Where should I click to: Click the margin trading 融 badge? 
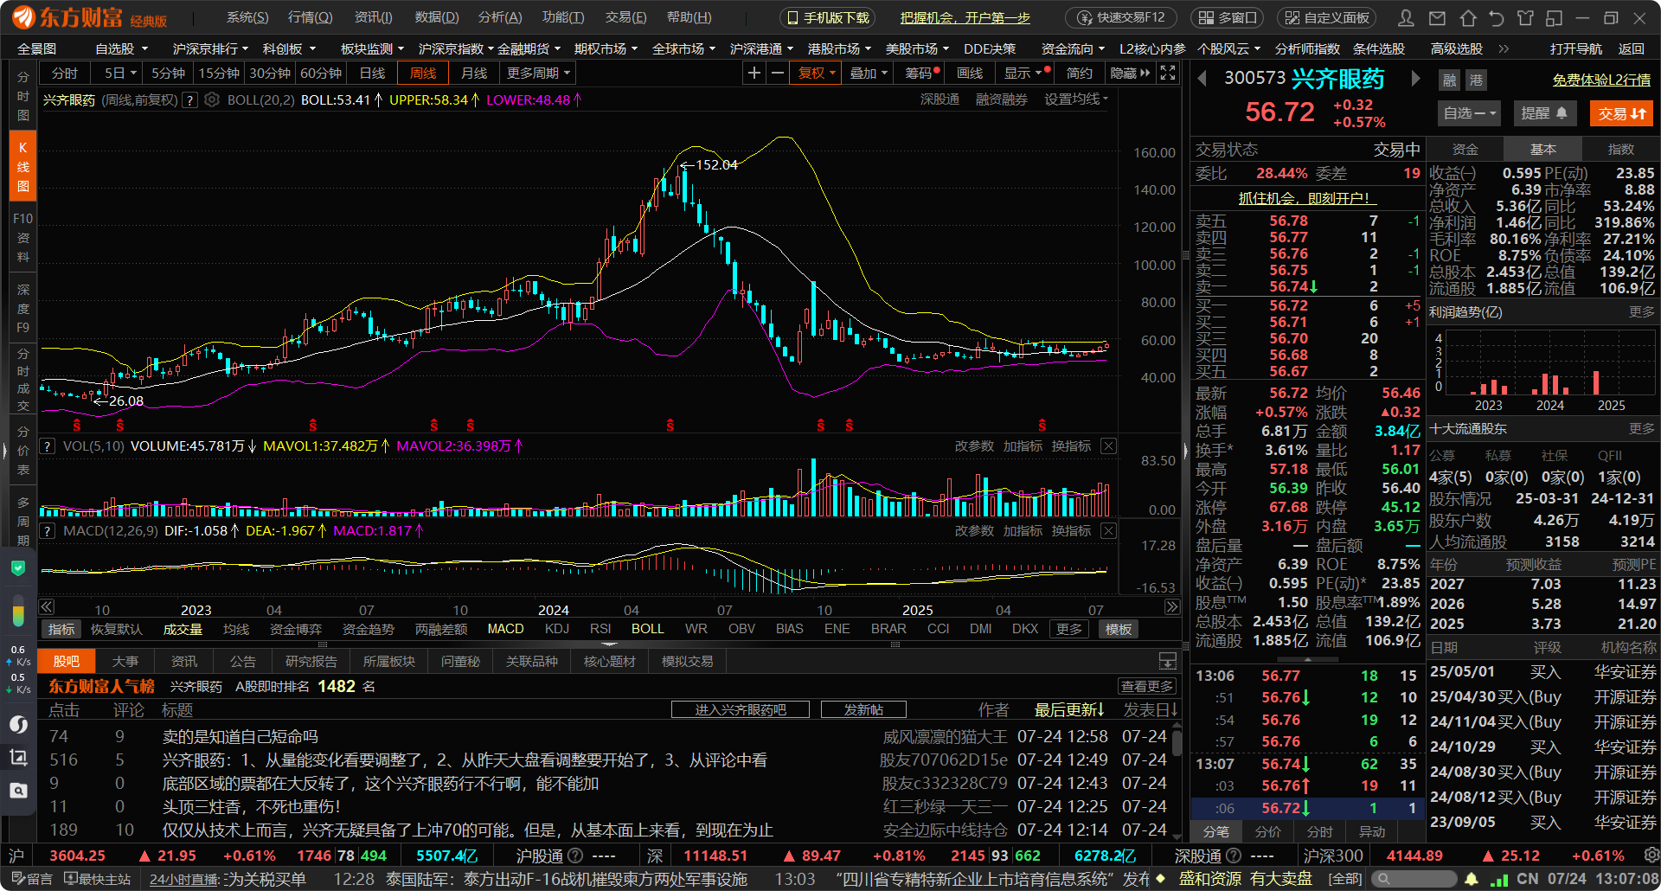1449,80
